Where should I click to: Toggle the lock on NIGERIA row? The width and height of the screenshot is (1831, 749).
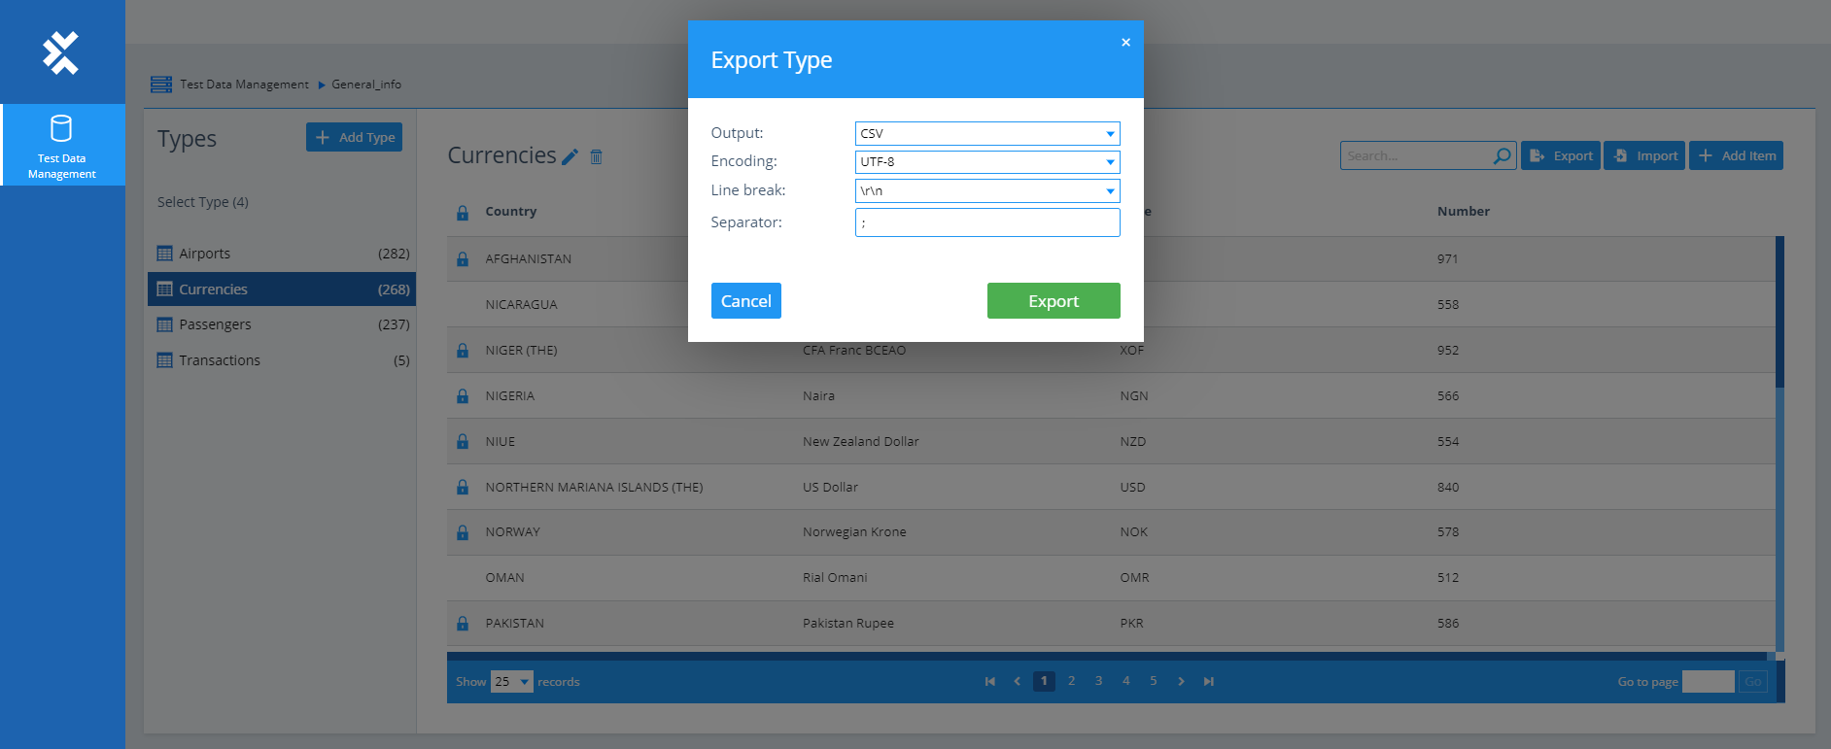(x=463, y=396)
